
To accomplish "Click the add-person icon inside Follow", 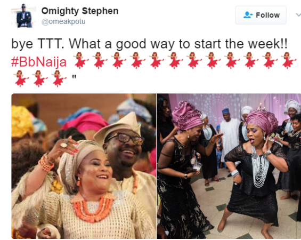I will pyautogui.click(x=248, y=15).
